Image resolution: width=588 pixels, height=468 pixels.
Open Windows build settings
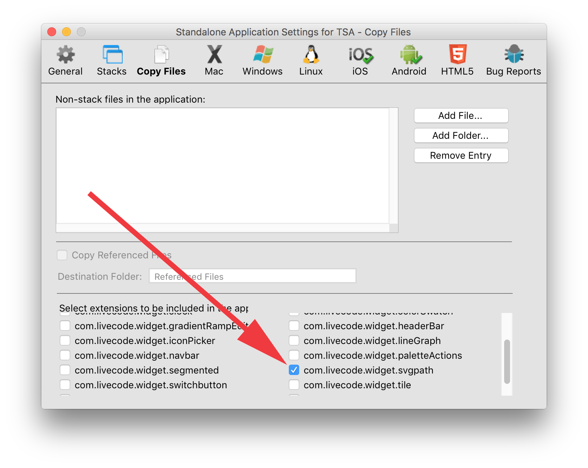263,61
